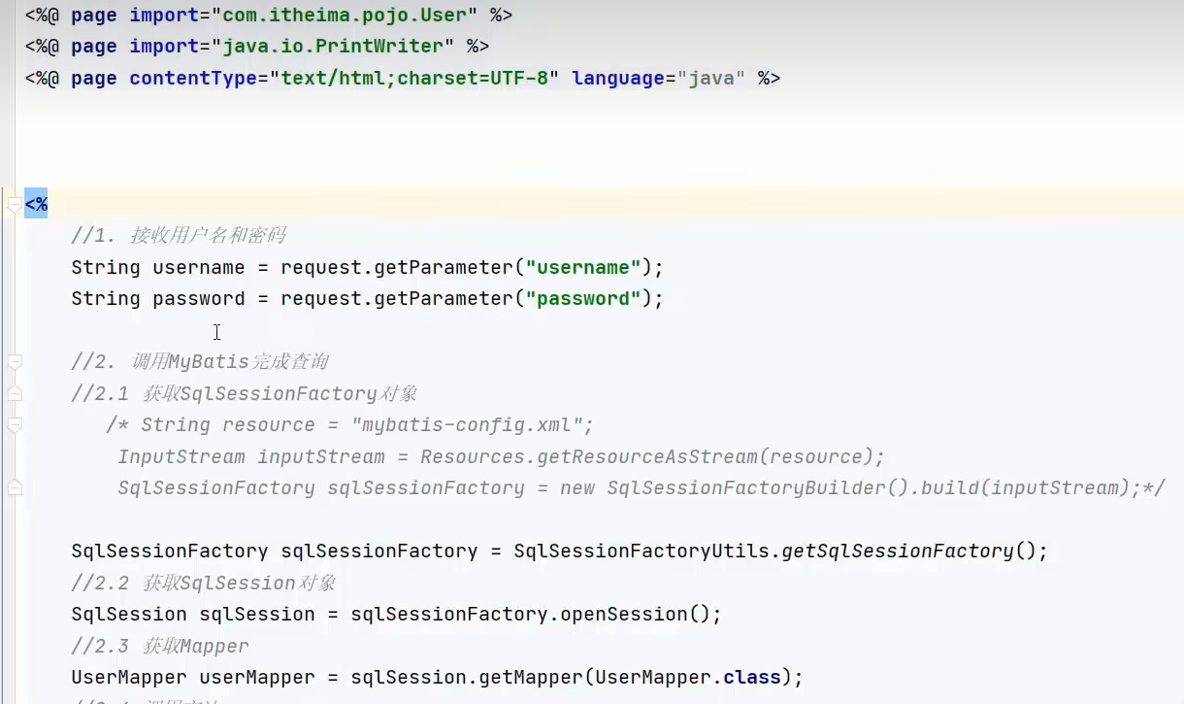
Task: Click Resources.getResourceAsStream(resource) in the comment
Action: pos(647,456)
